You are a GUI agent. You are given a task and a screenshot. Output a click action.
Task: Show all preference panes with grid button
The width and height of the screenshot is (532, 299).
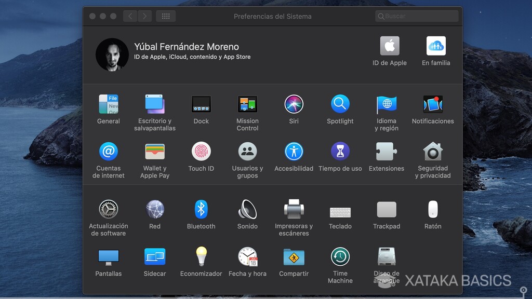click(166, 16)
